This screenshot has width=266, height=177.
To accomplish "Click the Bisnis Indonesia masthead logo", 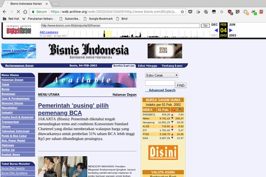I will click(89, 51).
